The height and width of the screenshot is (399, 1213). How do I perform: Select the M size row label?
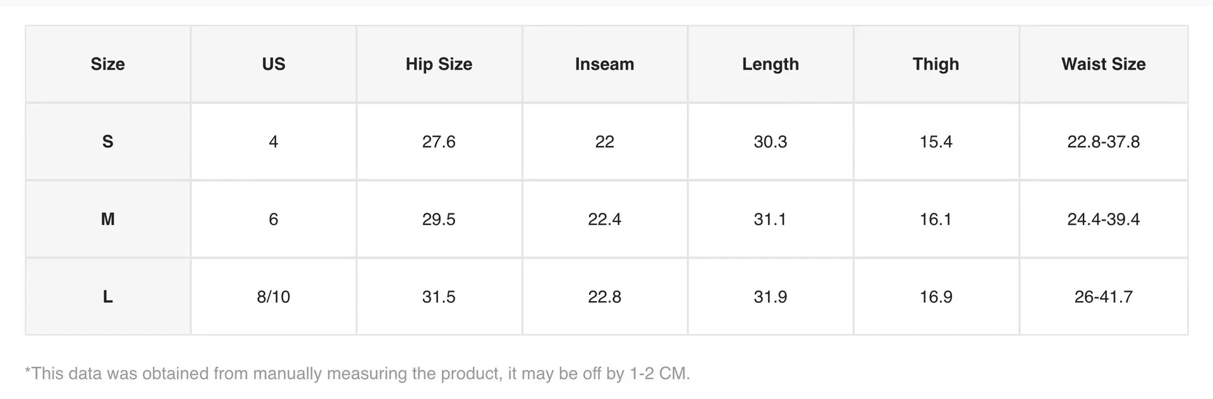click(107, 219)
